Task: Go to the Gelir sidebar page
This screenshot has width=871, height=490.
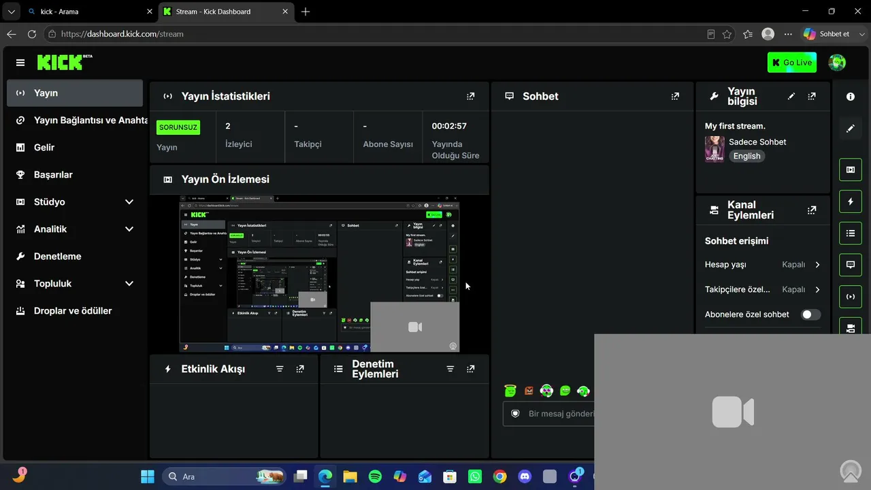Action: [x=75, y=148]
